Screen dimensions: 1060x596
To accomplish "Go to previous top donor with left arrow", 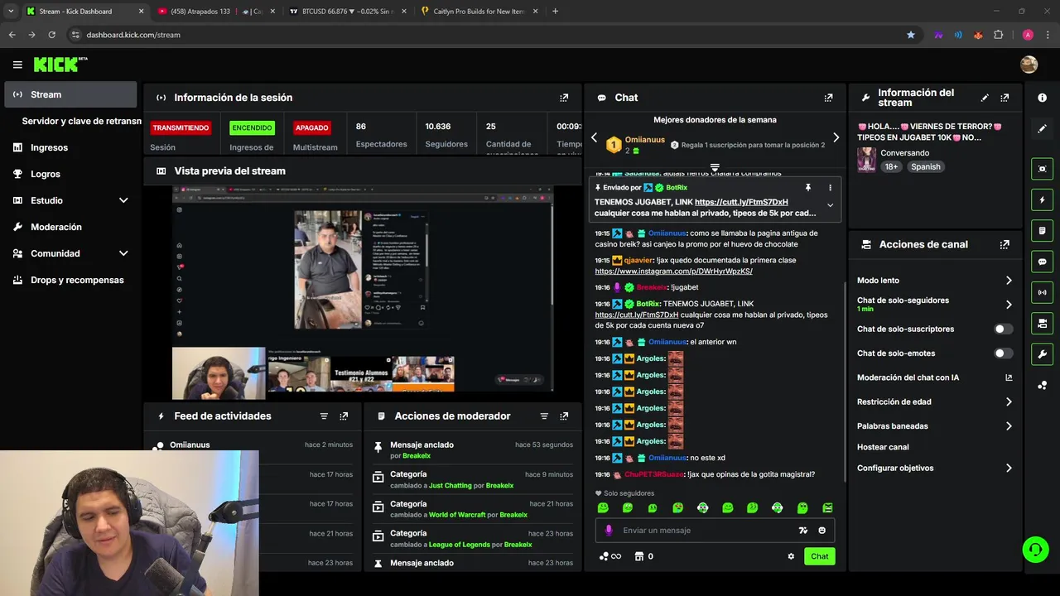I will pyautogui.click(x=594, y=137).
